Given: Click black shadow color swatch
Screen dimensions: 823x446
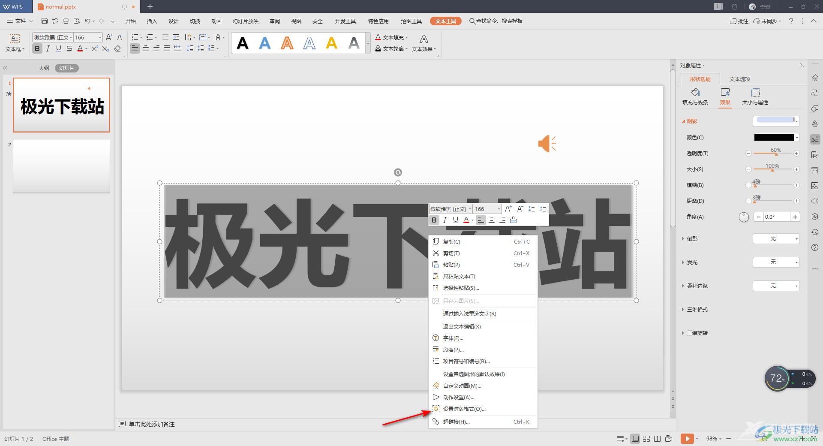Looking at the screenshot, I should (774, 138).
